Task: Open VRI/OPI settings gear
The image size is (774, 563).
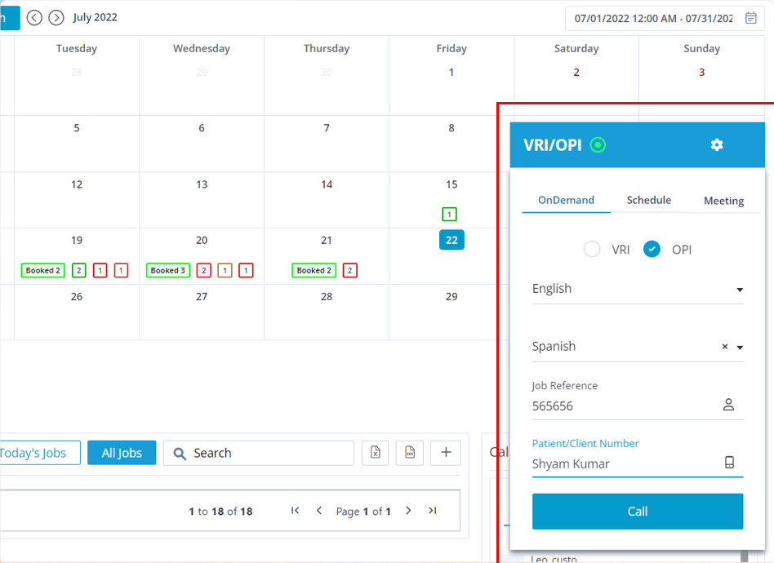Action: tap(717, 145)
